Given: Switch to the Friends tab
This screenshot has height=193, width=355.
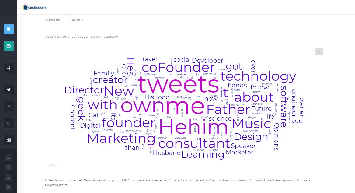Looking at the screenshot, I should click(76, 20).
